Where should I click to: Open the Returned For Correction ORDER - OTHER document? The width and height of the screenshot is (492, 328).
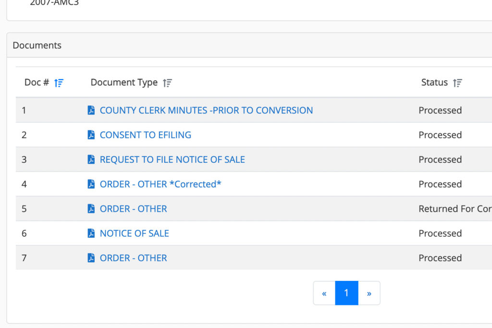(133, 209)
